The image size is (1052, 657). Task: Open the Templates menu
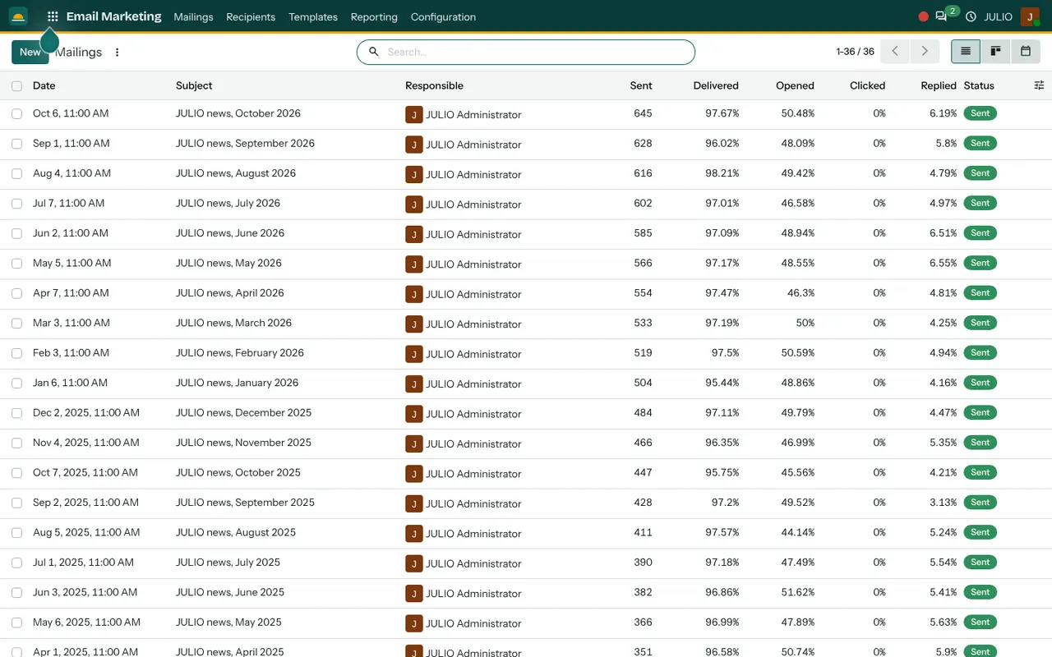coord(313,16)
